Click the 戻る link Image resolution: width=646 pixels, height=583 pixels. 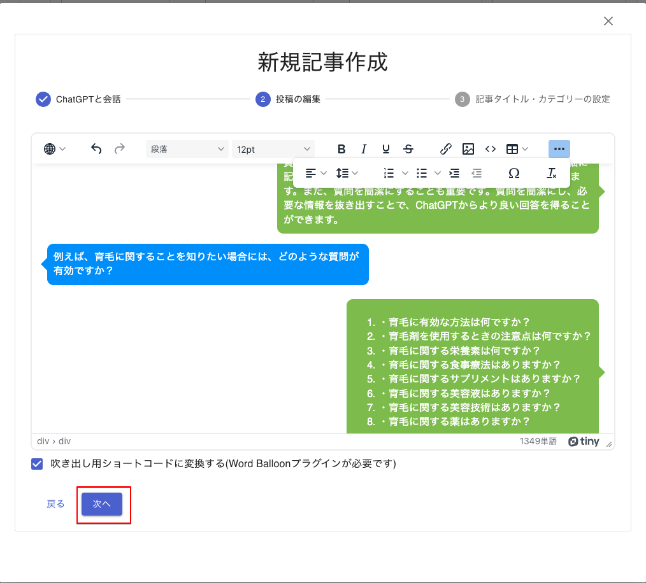[x=55, y=504]
